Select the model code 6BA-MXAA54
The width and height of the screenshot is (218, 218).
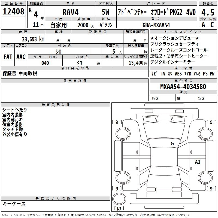(156, 25)
